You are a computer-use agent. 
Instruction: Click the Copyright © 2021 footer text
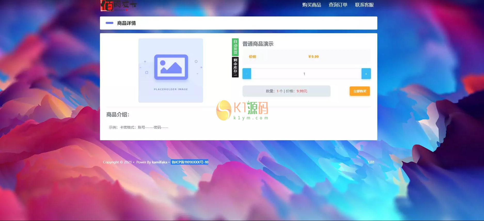pyautogui.click(x=117, y=162)
